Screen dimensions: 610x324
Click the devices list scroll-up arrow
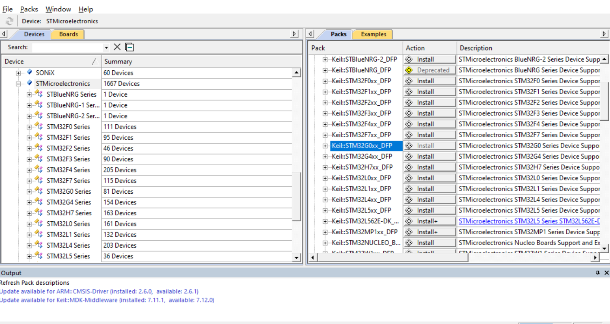click(x=296, y=73)
